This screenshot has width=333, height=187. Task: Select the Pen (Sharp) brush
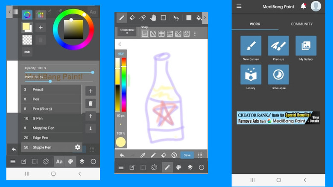tap(51, 109)
